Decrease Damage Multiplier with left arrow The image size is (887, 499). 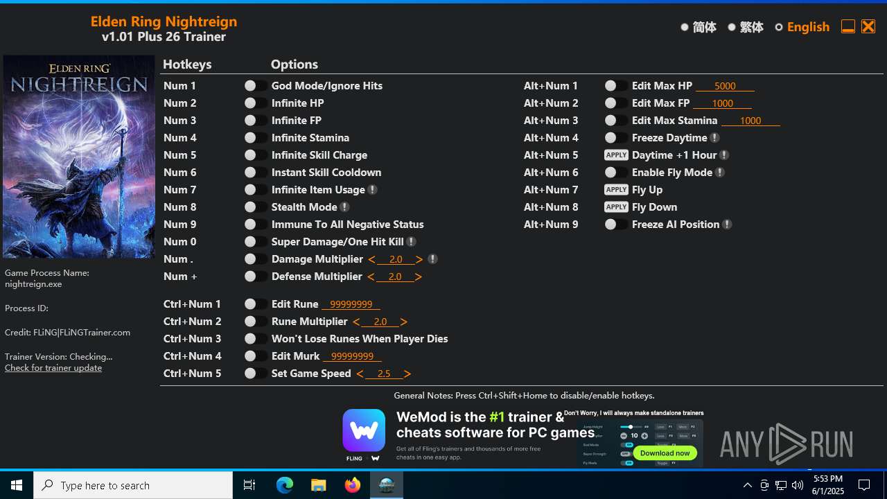[372, 259]
